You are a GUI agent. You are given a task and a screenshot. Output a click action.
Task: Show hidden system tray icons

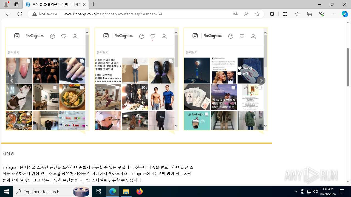coord(296,192)
